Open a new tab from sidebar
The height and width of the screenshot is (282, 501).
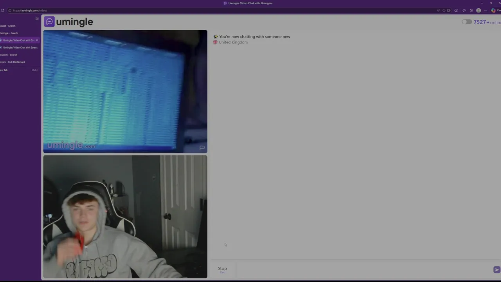tap(20, 70)
